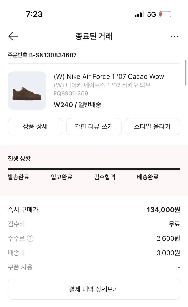Tap the battery icon in status bar

[x=166, y=14]
